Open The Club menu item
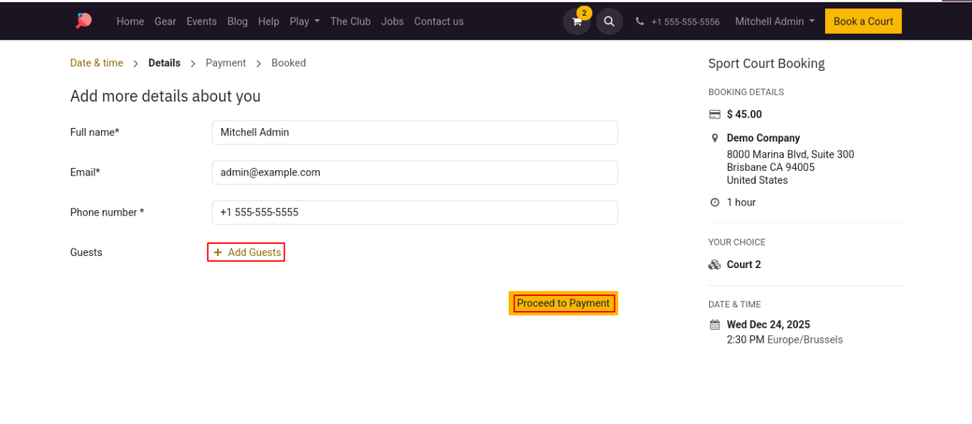The height and width of the screenshot is (424, 972). (350, 21)
